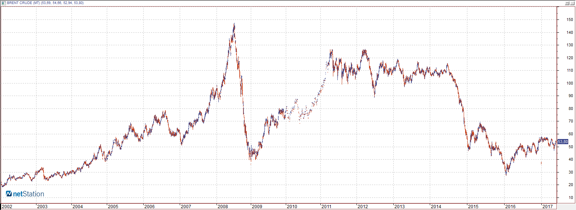
Task: Click the 80 value on price axis
Action: tap(570, 108)
